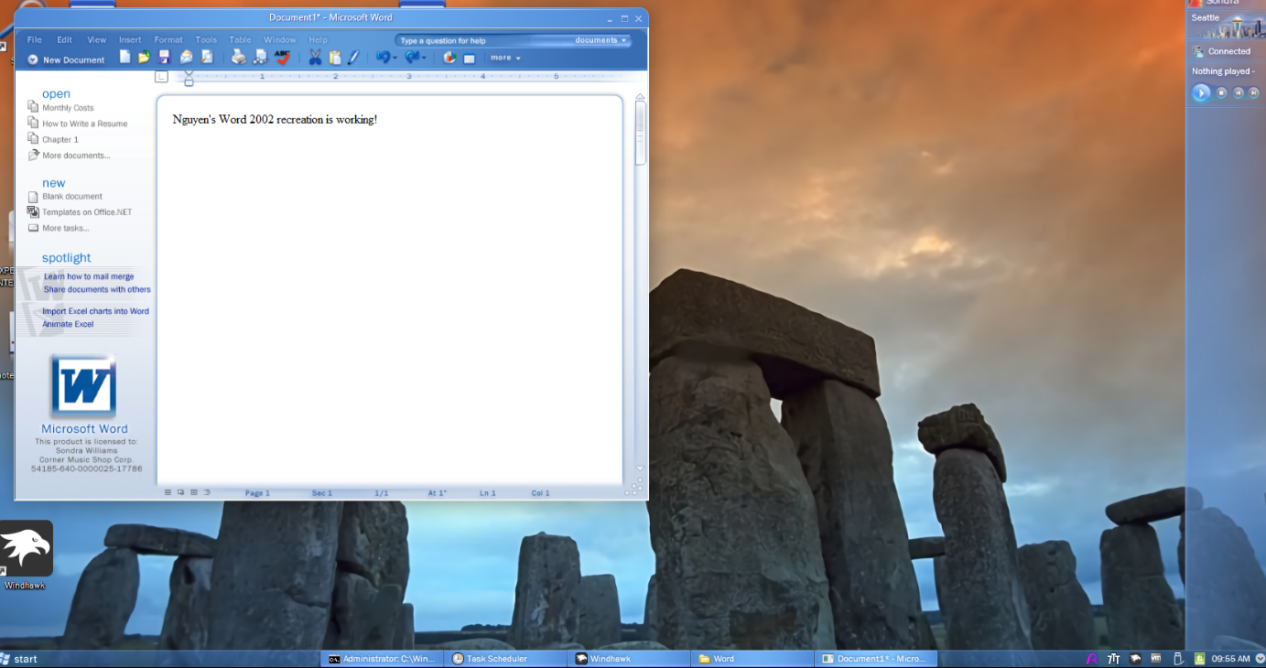1266x668 pixels.
Task: Expand the 'more' toolbar options
Action: 505,58
